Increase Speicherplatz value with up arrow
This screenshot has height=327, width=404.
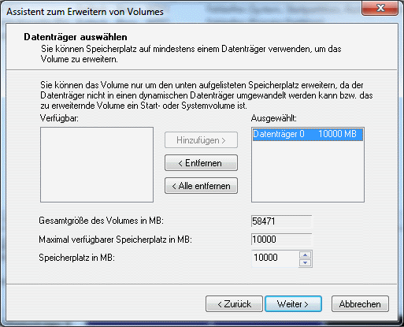pos(305,255)
